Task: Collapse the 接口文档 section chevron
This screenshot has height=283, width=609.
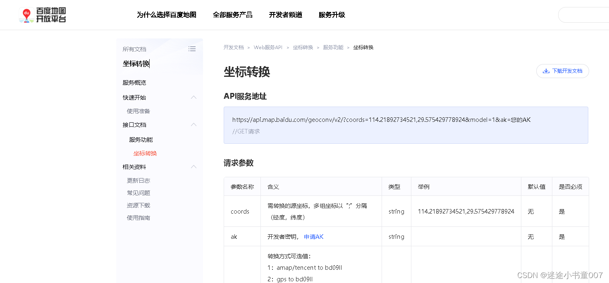Action: click(193, 125)
